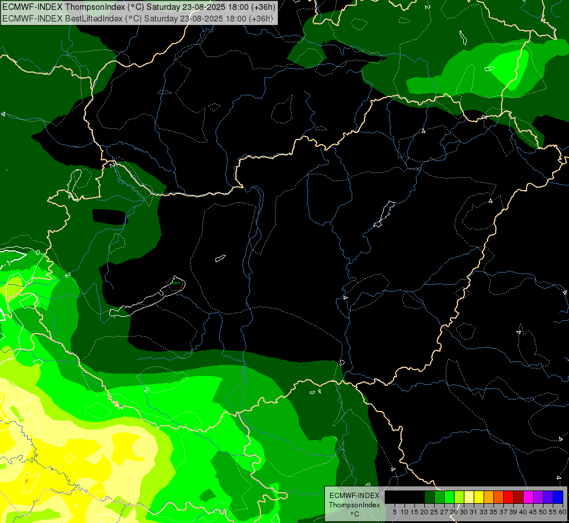Click legend scale value '27'

[x=444, y=512]
